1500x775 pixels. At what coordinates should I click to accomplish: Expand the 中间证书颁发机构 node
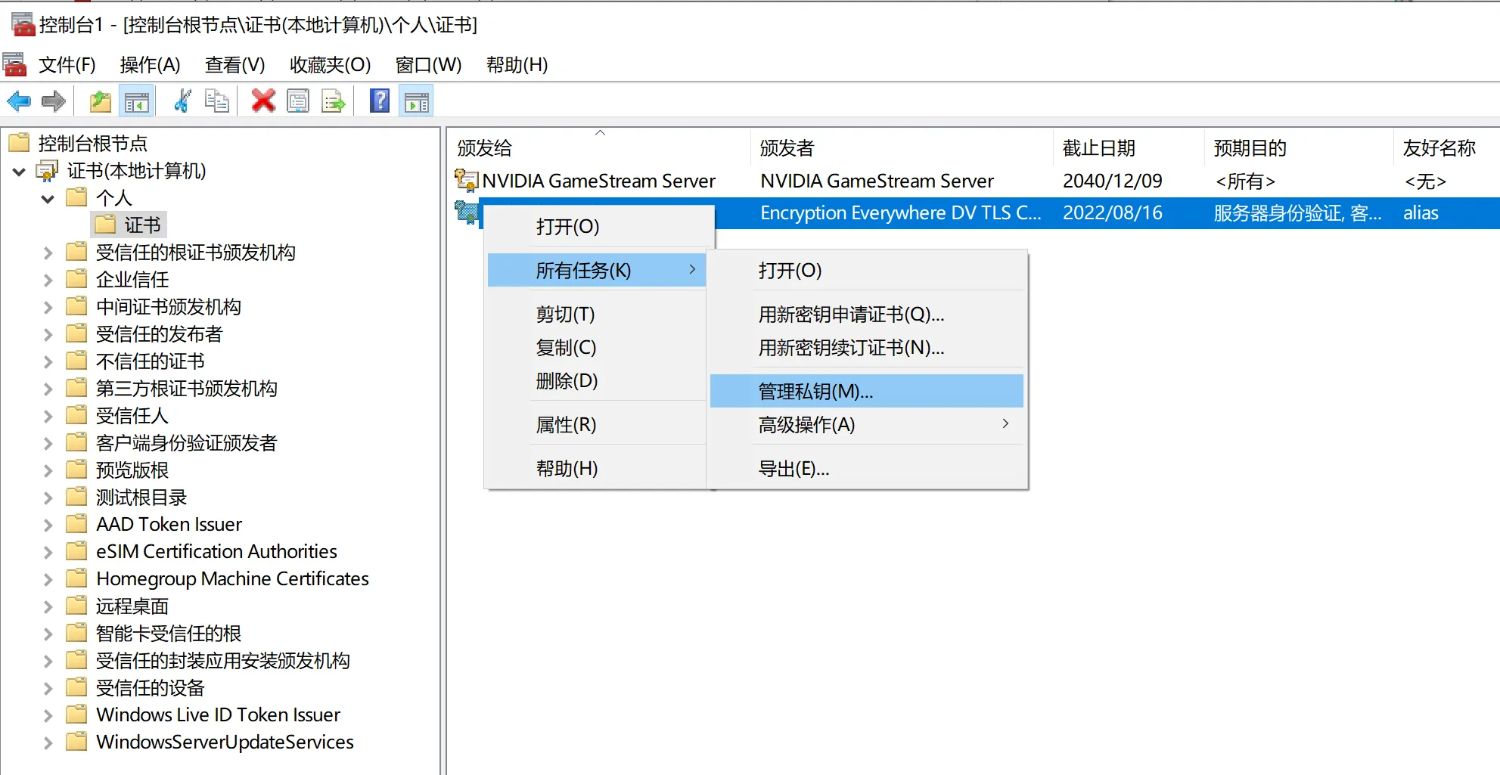click(x=48, y=307)
